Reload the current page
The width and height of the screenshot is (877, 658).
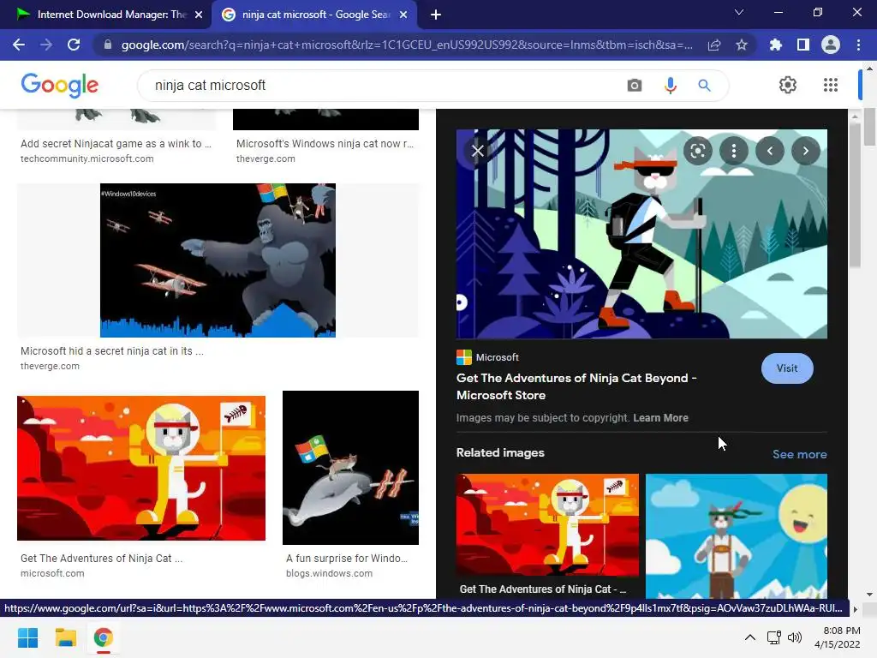[74, 45]
